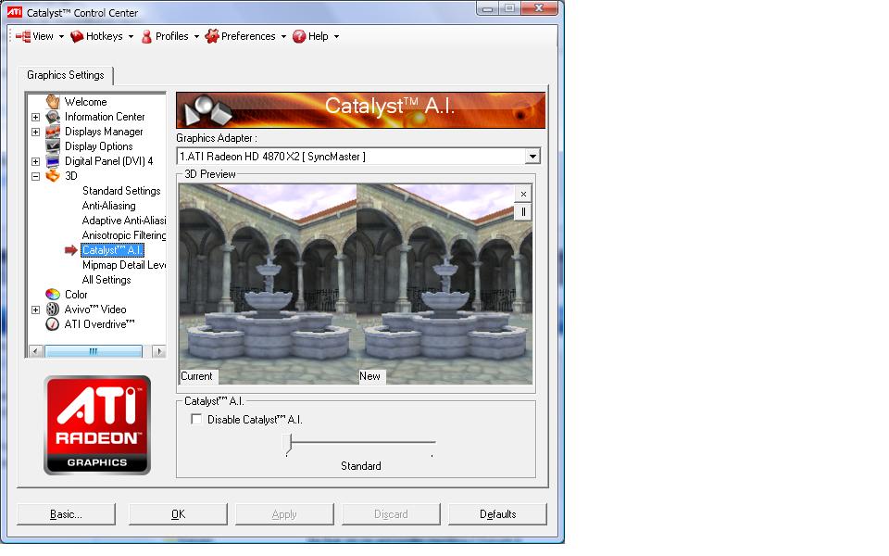889x556 pixels.
Task: Expand the Digital Panel (DVI) 4 node
Action: click(x=36, y=161)
